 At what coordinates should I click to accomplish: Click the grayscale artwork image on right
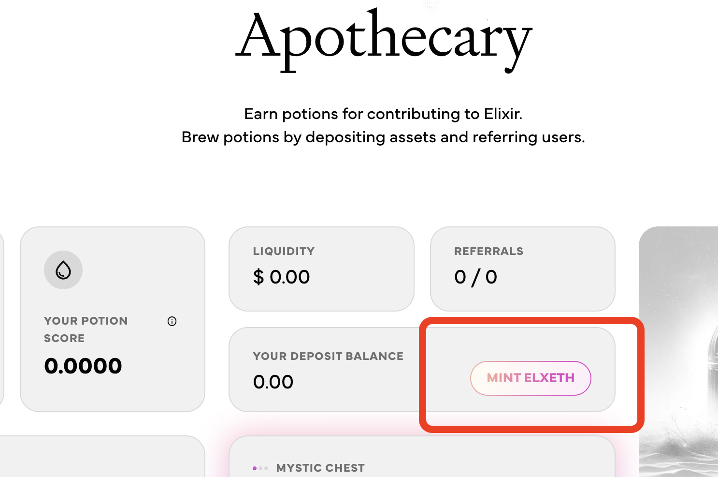pyautogui.click(x=678, y=352)
